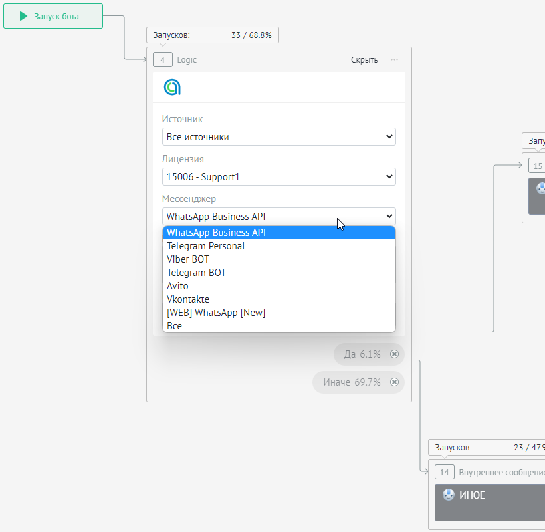This screenshot has width=545, height=532.
Task: Select [WEB] WhatsApp [New] option
Action: tap(216, 313)
